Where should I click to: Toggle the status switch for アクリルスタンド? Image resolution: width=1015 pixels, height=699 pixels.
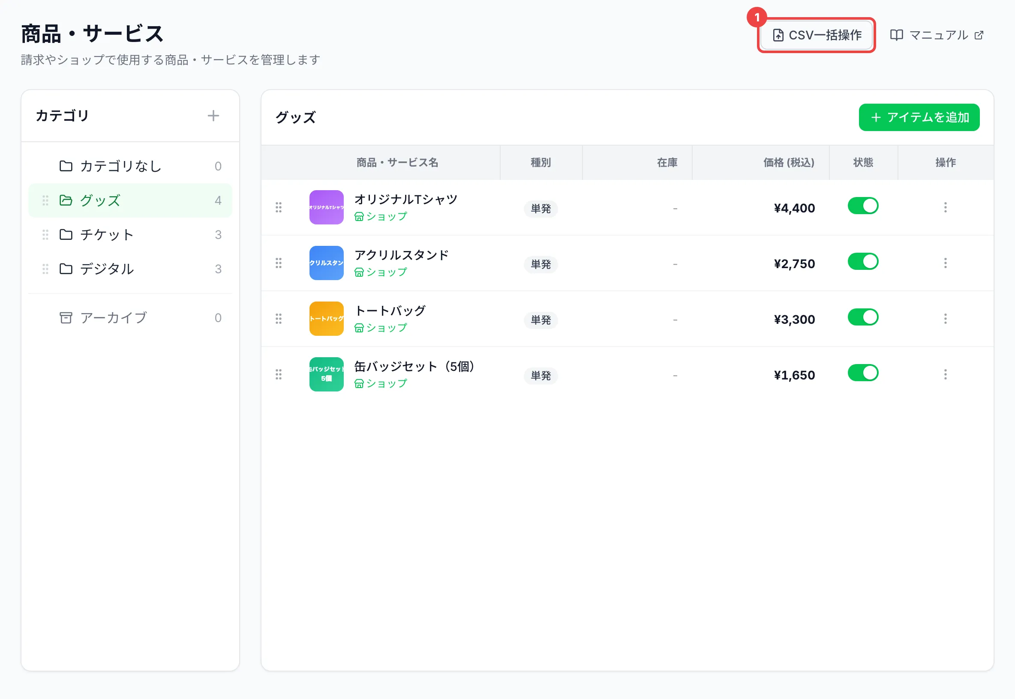point(863,261)
